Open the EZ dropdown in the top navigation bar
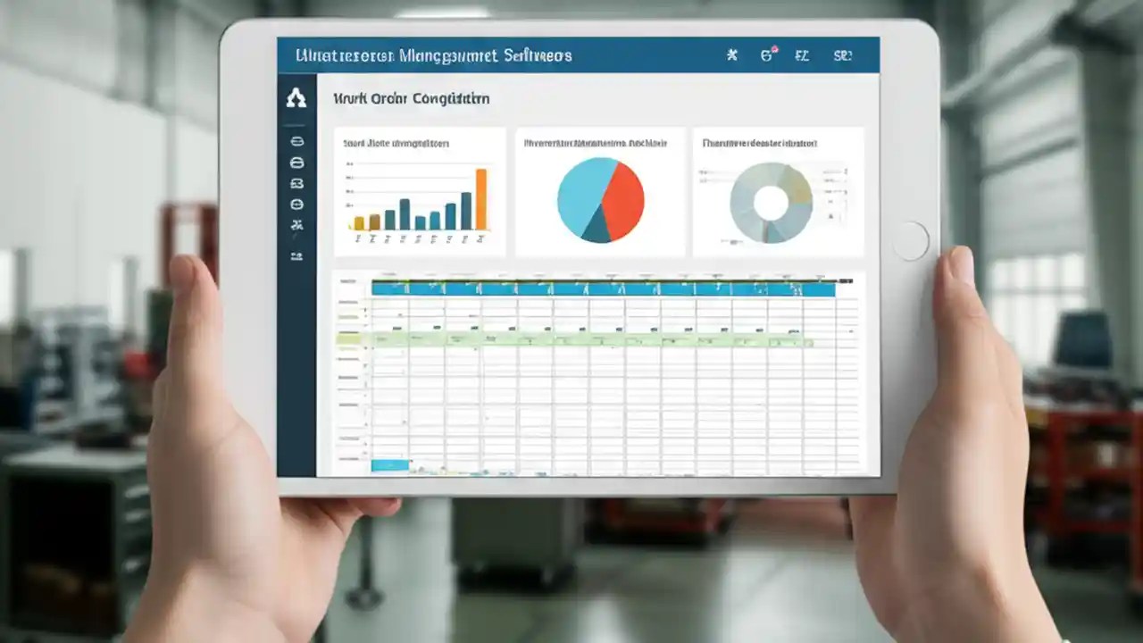Image resolution: width=1143 pixels, height=643 pixels. (802, 54)
